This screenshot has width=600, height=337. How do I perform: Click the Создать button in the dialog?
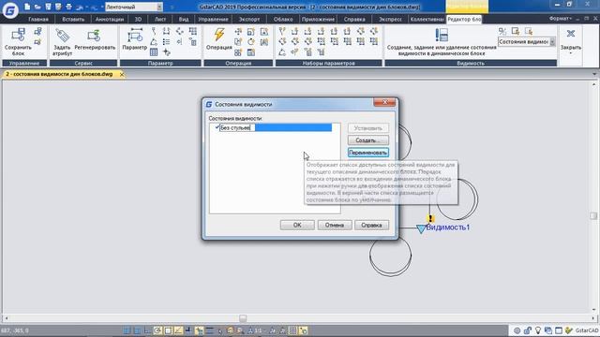[368, 140]
